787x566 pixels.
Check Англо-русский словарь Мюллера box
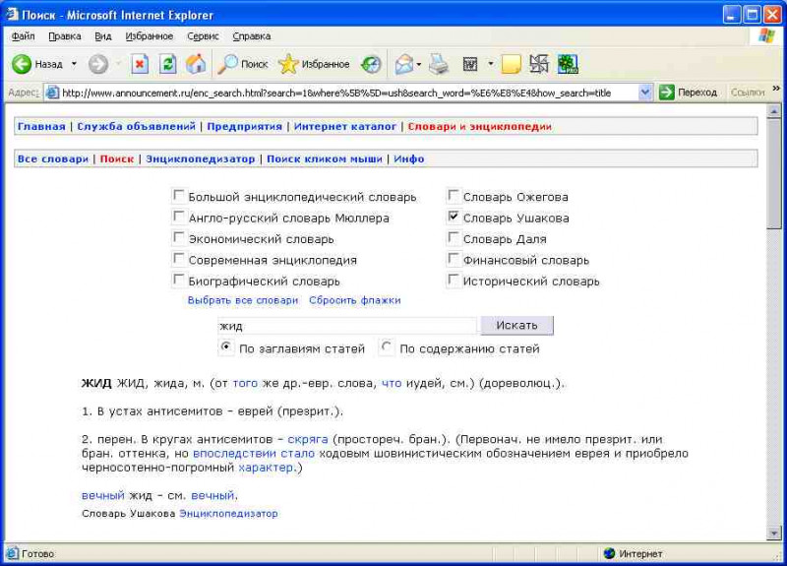pos(178,217)
